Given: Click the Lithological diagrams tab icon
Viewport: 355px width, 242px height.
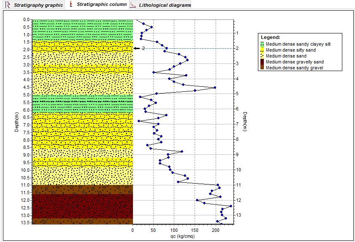Looking at the screenshot, I should coord(133,5).
